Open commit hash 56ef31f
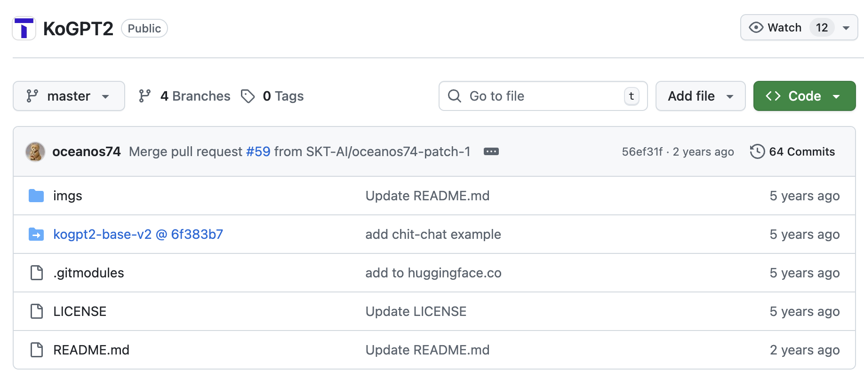Viewport: 864px width, 378px height. coord(642,151)
